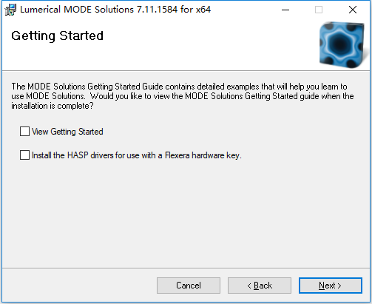
Task: Cancel the installation
Action: point(189,286)
